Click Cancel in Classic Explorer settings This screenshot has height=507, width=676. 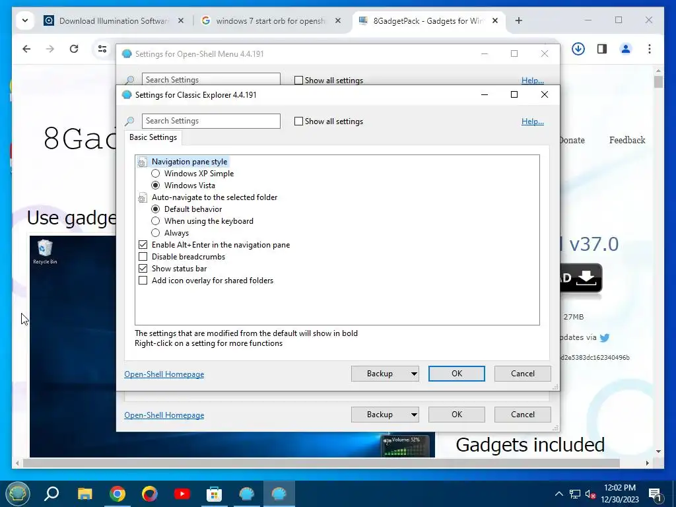(x=523, y=374)
